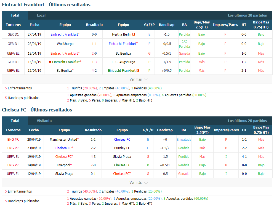Click the Empatada result in the Manchester United row
This screenshot has width=274, height=208.
tap(184, 140)
